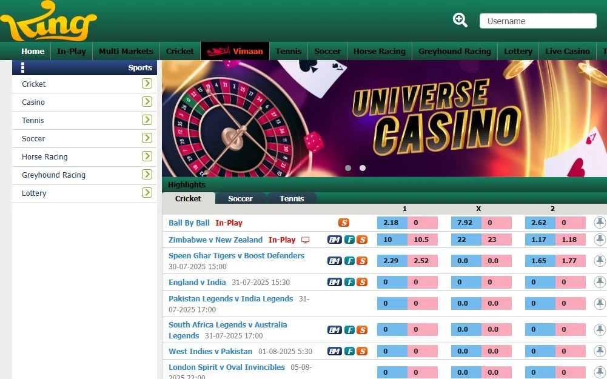Image resolution: width=607 pixels, height=379 pixels.
Task: Pin the Pakistan Legends v India Legends match
Action: pos(600,304)
